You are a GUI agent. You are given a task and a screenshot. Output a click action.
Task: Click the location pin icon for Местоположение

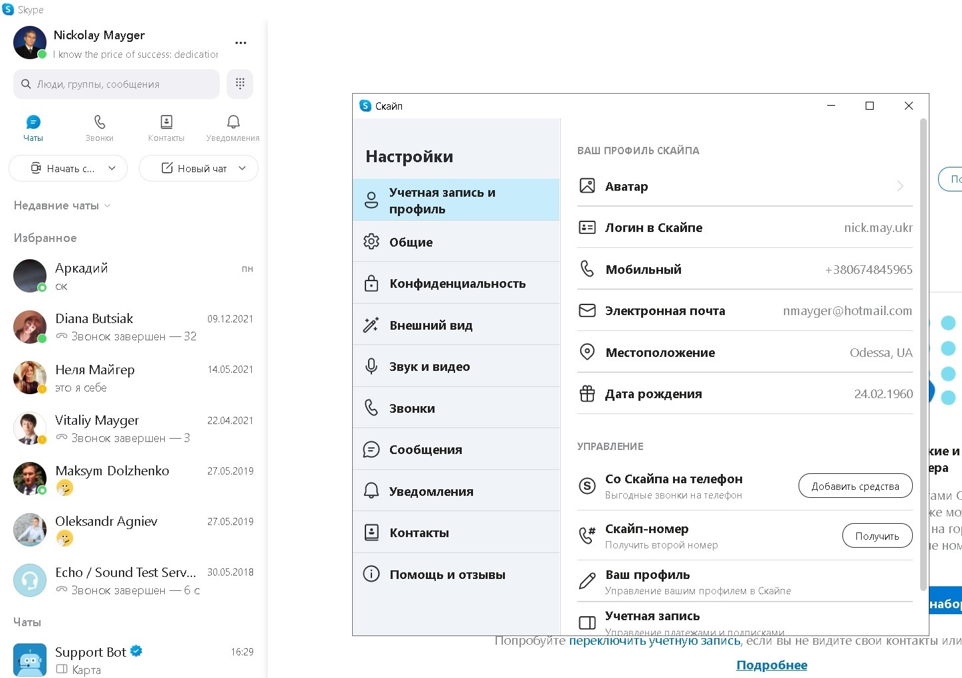(587, 352)
